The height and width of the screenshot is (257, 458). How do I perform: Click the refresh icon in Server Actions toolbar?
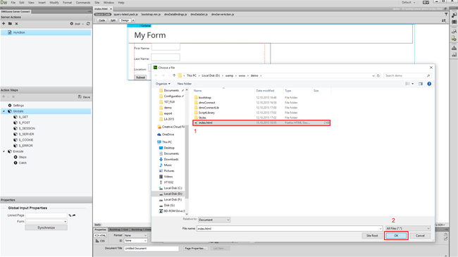coord(88,24)
